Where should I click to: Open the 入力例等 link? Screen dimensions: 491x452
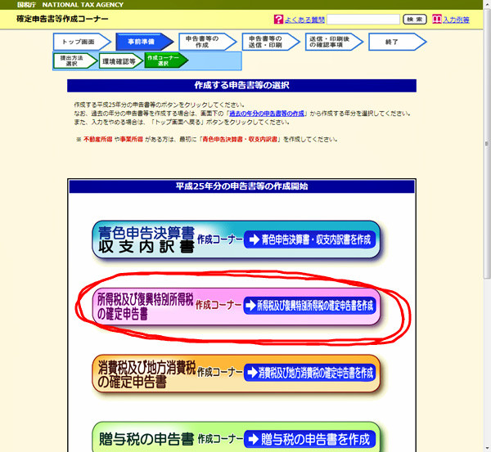coord(456,20)
